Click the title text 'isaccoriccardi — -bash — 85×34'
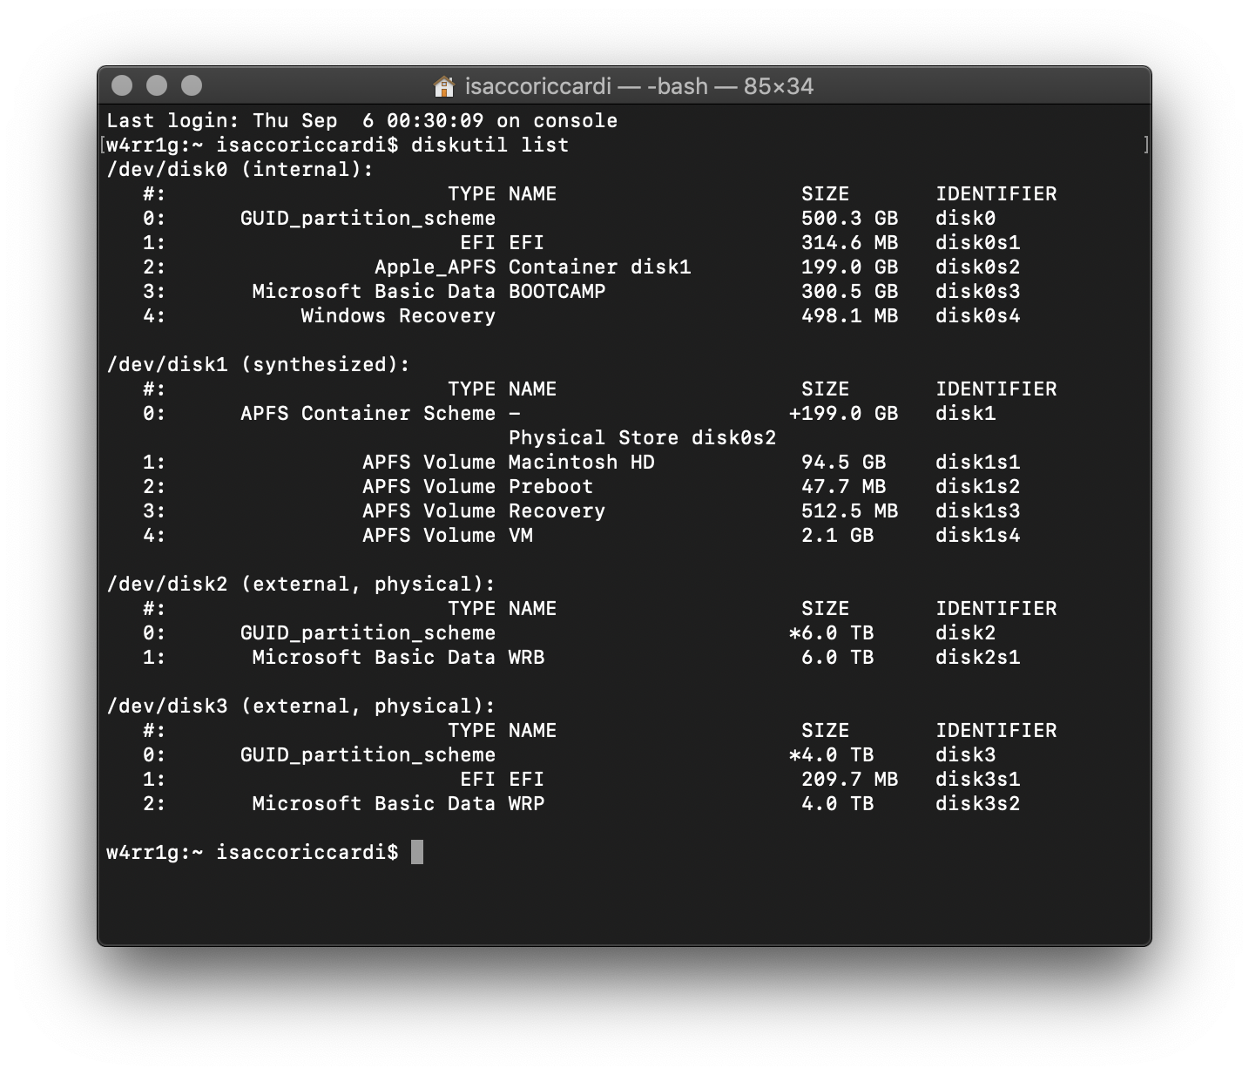 (x=639, y=86)
